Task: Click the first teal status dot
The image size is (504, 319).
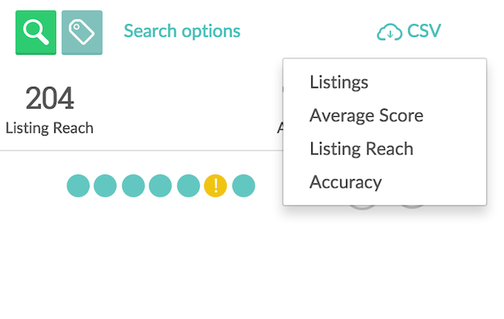Action: tap(78, 186)
